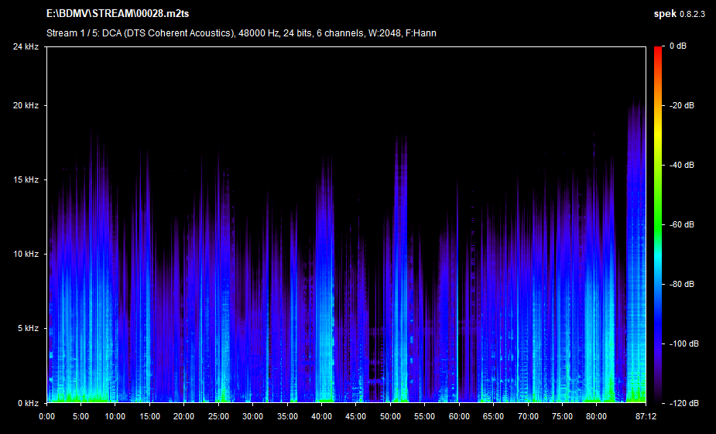Image resolution: width=716 pixels, height=434 pixels.
Task: Click the 24 kHz frequency axis label
Action: pos(26,46)
